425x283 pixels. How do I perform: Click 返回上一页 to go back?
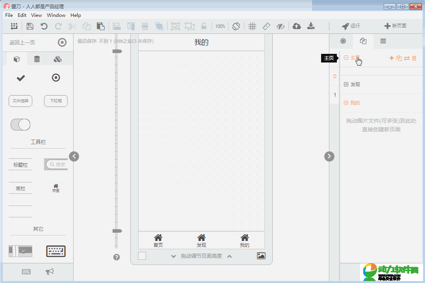coord(22,42)
